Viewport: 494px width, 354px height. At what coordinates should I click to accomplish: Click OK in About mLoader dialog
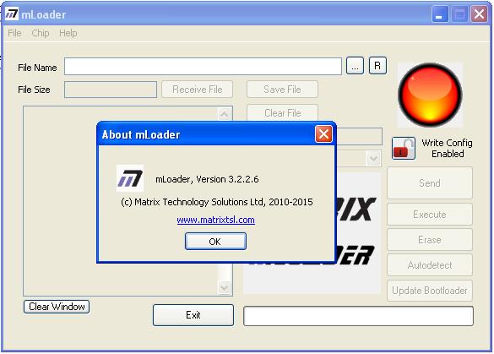pos(215,242)
